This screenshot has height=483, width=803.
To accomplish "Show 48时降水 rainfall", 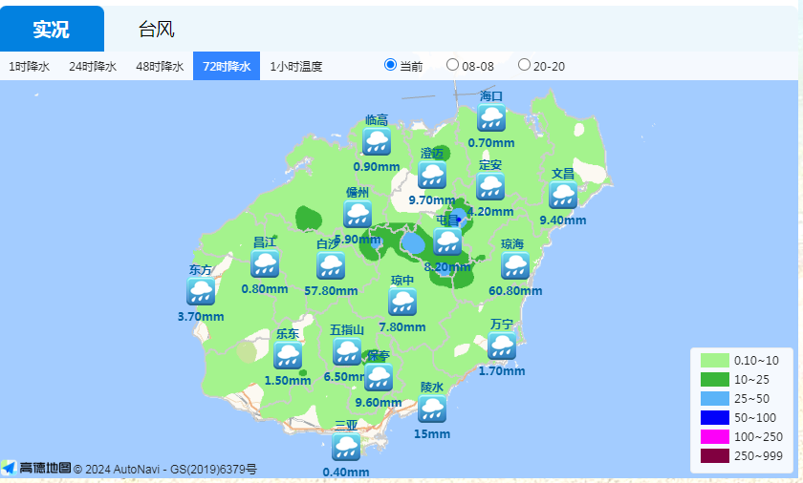I will [x=160, y=67].
